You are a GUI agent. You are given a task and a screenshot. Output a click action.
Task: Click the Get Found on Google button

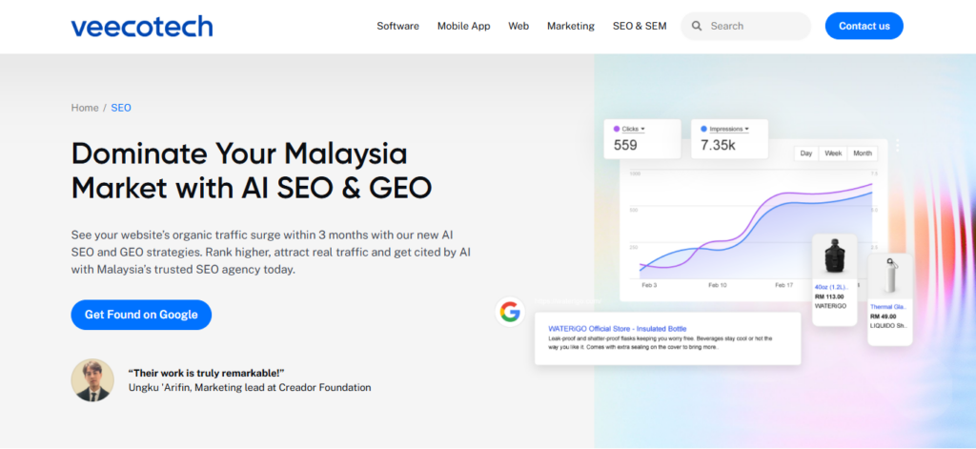click(x=141, y=315)
